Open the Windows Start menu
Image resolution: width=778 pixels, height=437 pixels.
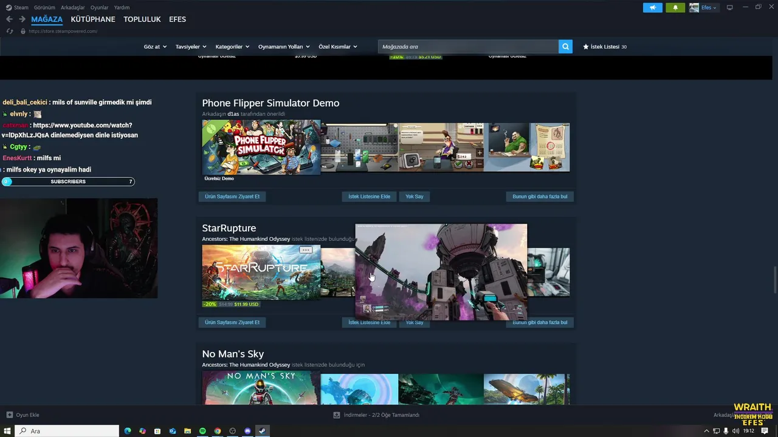(7, 431)
